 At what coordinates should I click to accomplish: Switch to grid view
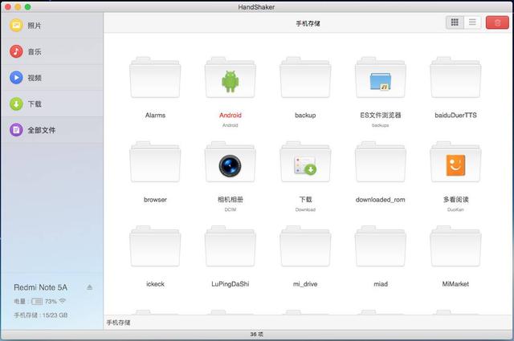[455, 22]
